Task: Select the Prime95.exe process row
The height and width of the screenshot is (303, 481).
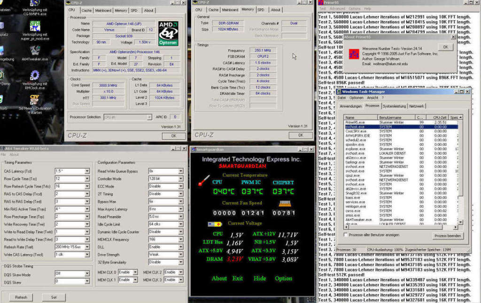Action: [x=401, y=122]
